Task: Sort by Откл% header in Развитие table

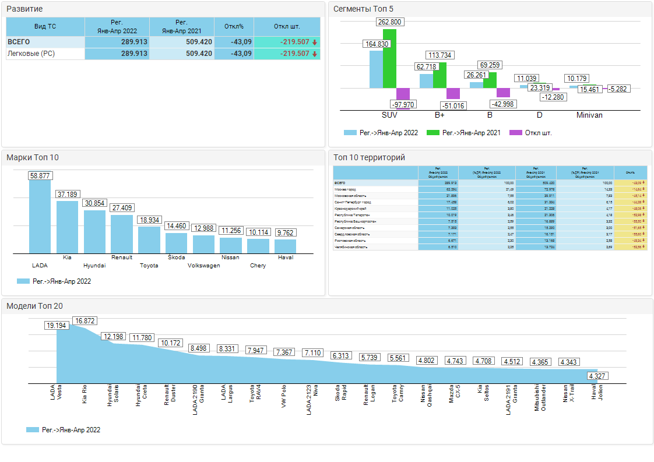Action: (234, 26)
